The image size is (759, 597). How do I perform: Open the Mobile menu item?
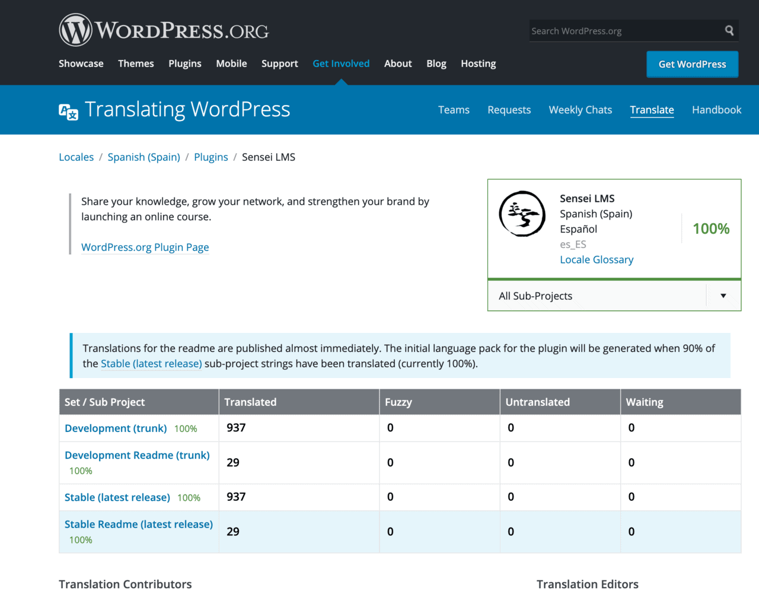click(231, 63)
